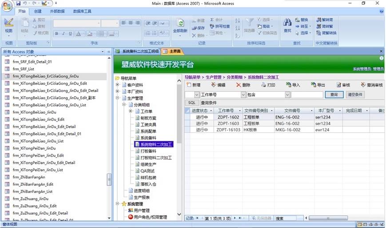Screen dimensions: 386x228
Task: Click 打印 print button in form toolbar
Action: pyautogui.click(x=268, y=85)
